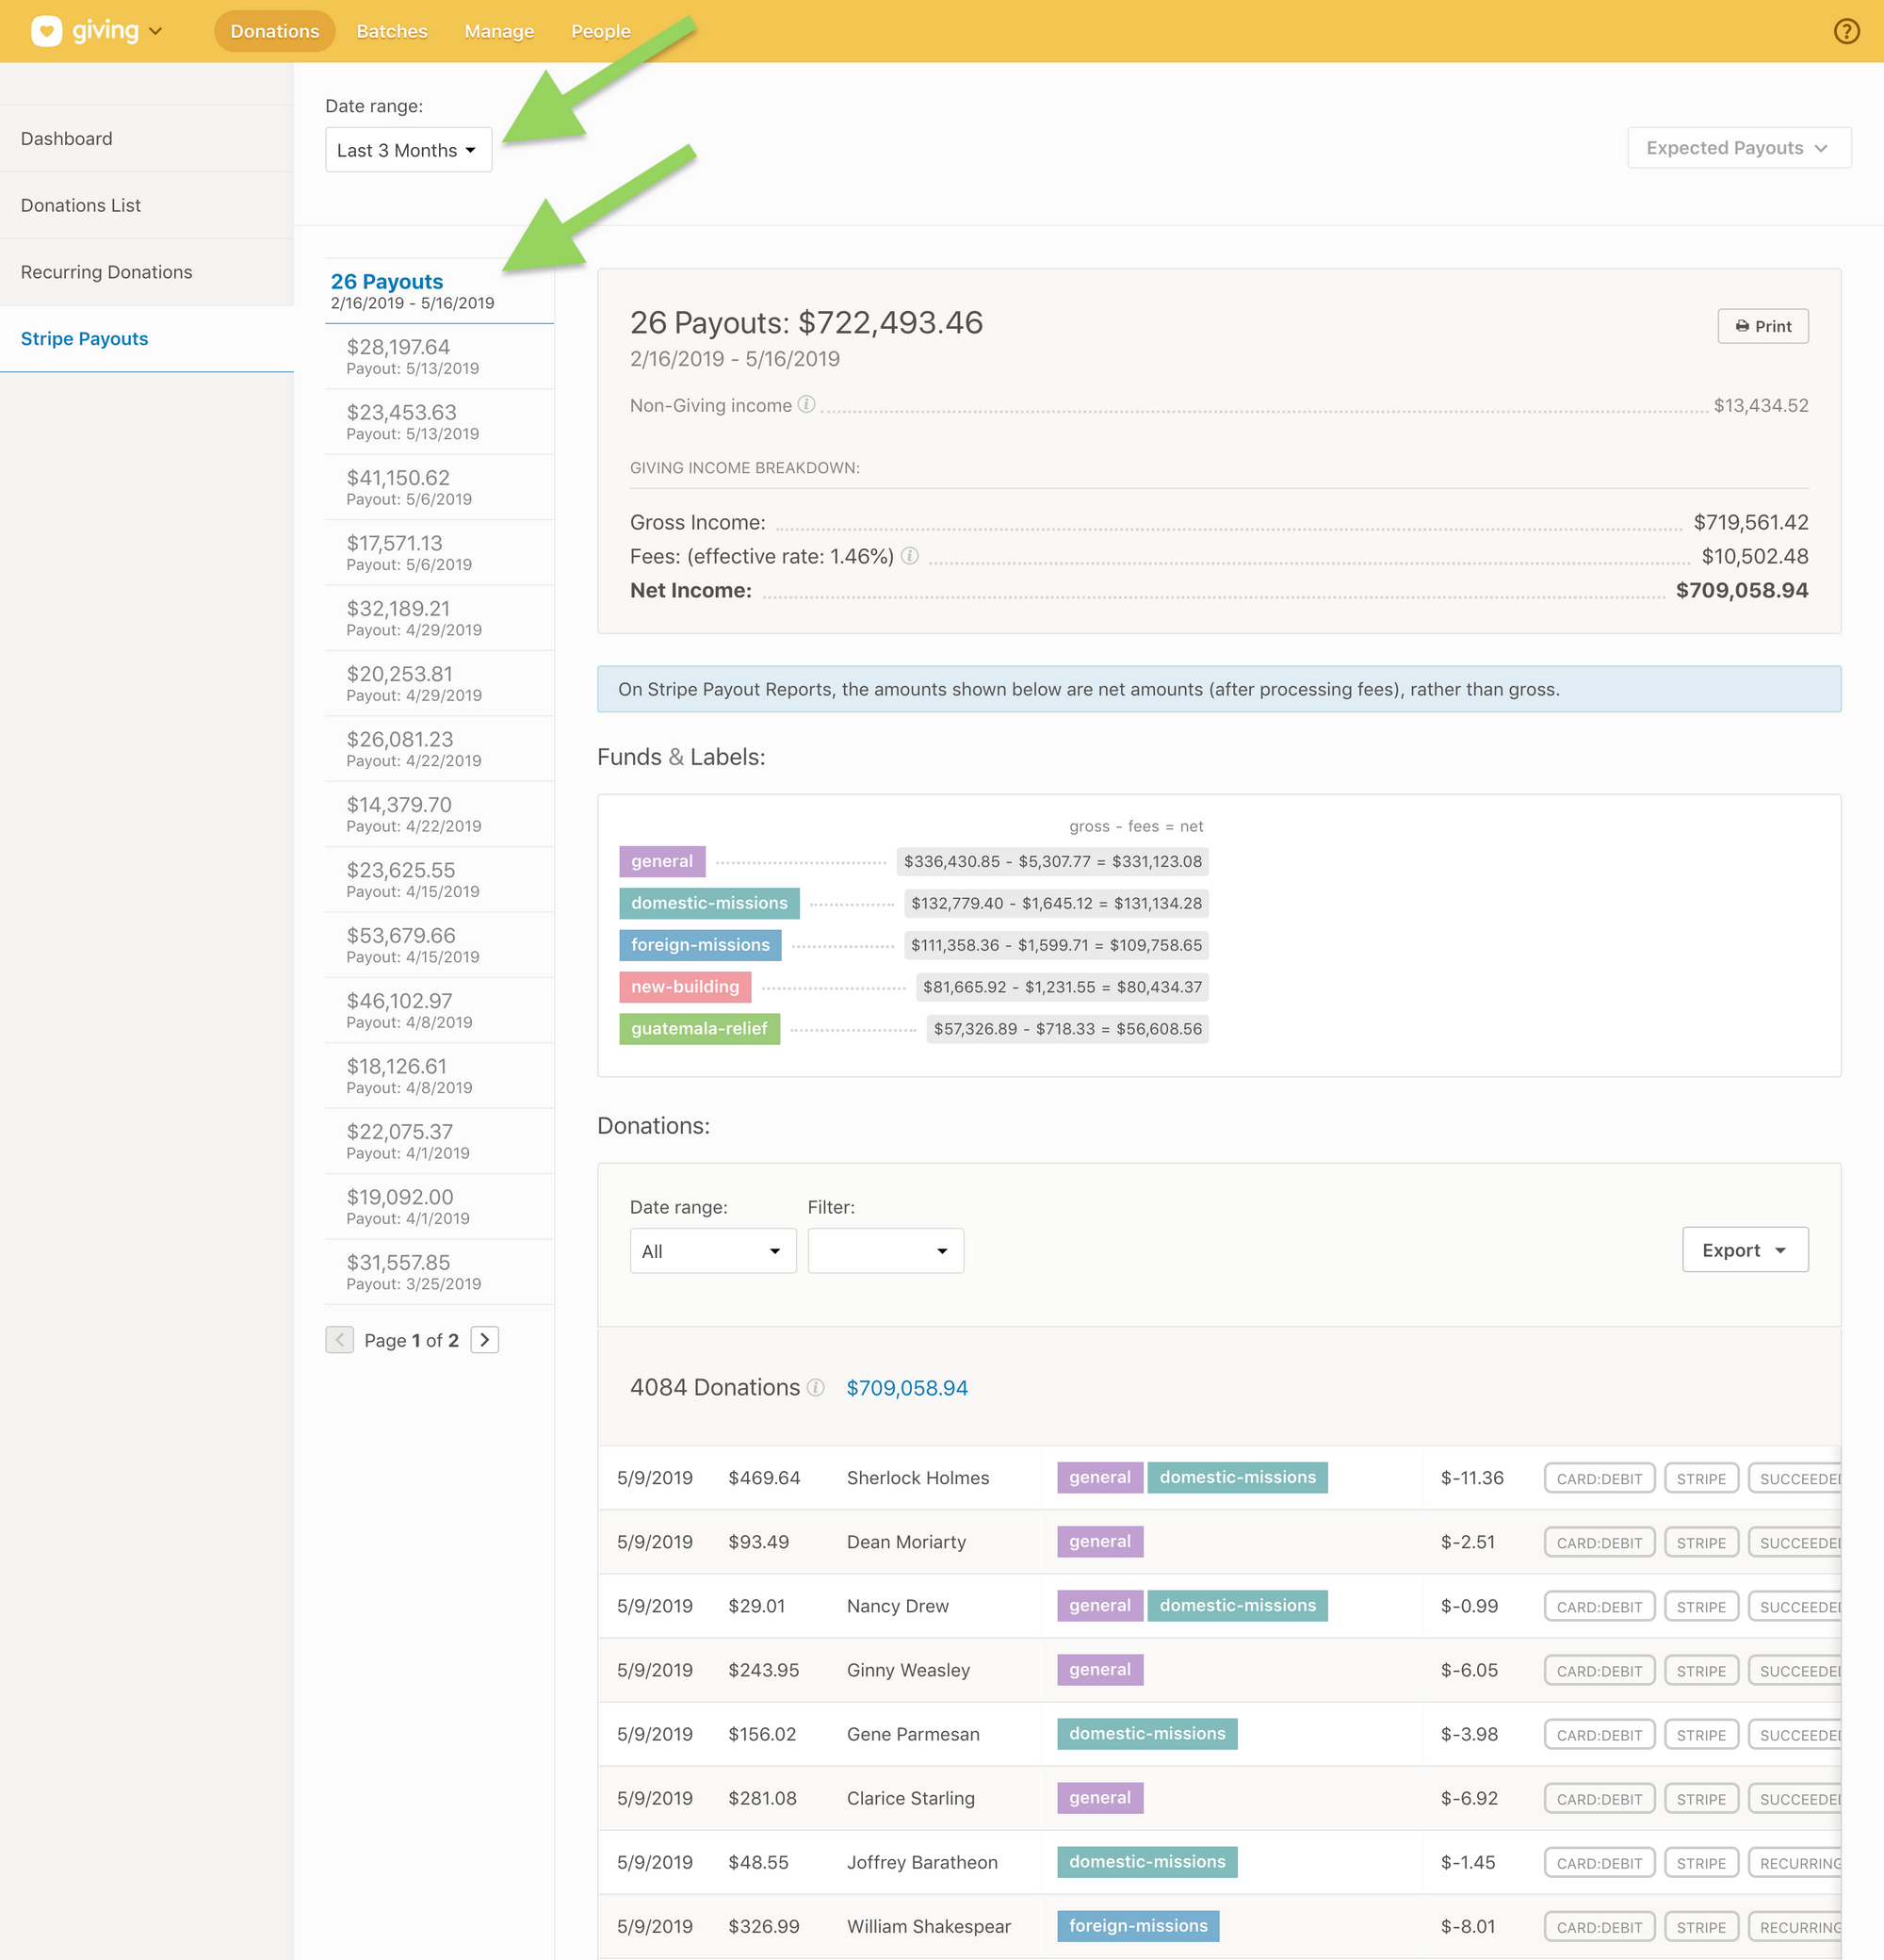Go to next page of payouts

(x=485, y=1340)
